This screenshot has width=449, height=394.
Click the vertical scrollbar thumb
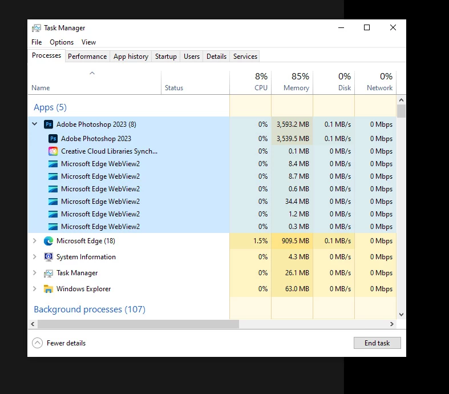[401, 111]
